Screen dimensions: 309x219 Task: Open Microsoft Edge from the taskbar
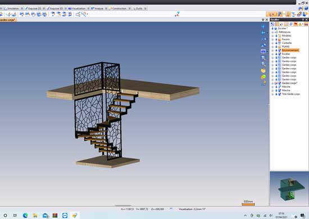click(x=25, y=215)
